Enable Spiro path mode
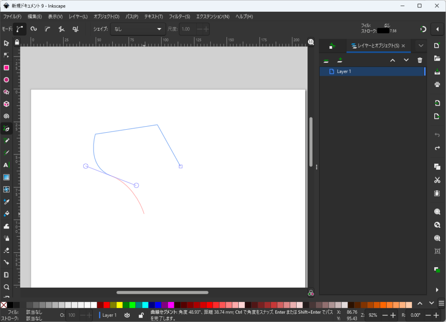Image resolution: width=446 pixels, height=322 pixels. coord(34,29)
